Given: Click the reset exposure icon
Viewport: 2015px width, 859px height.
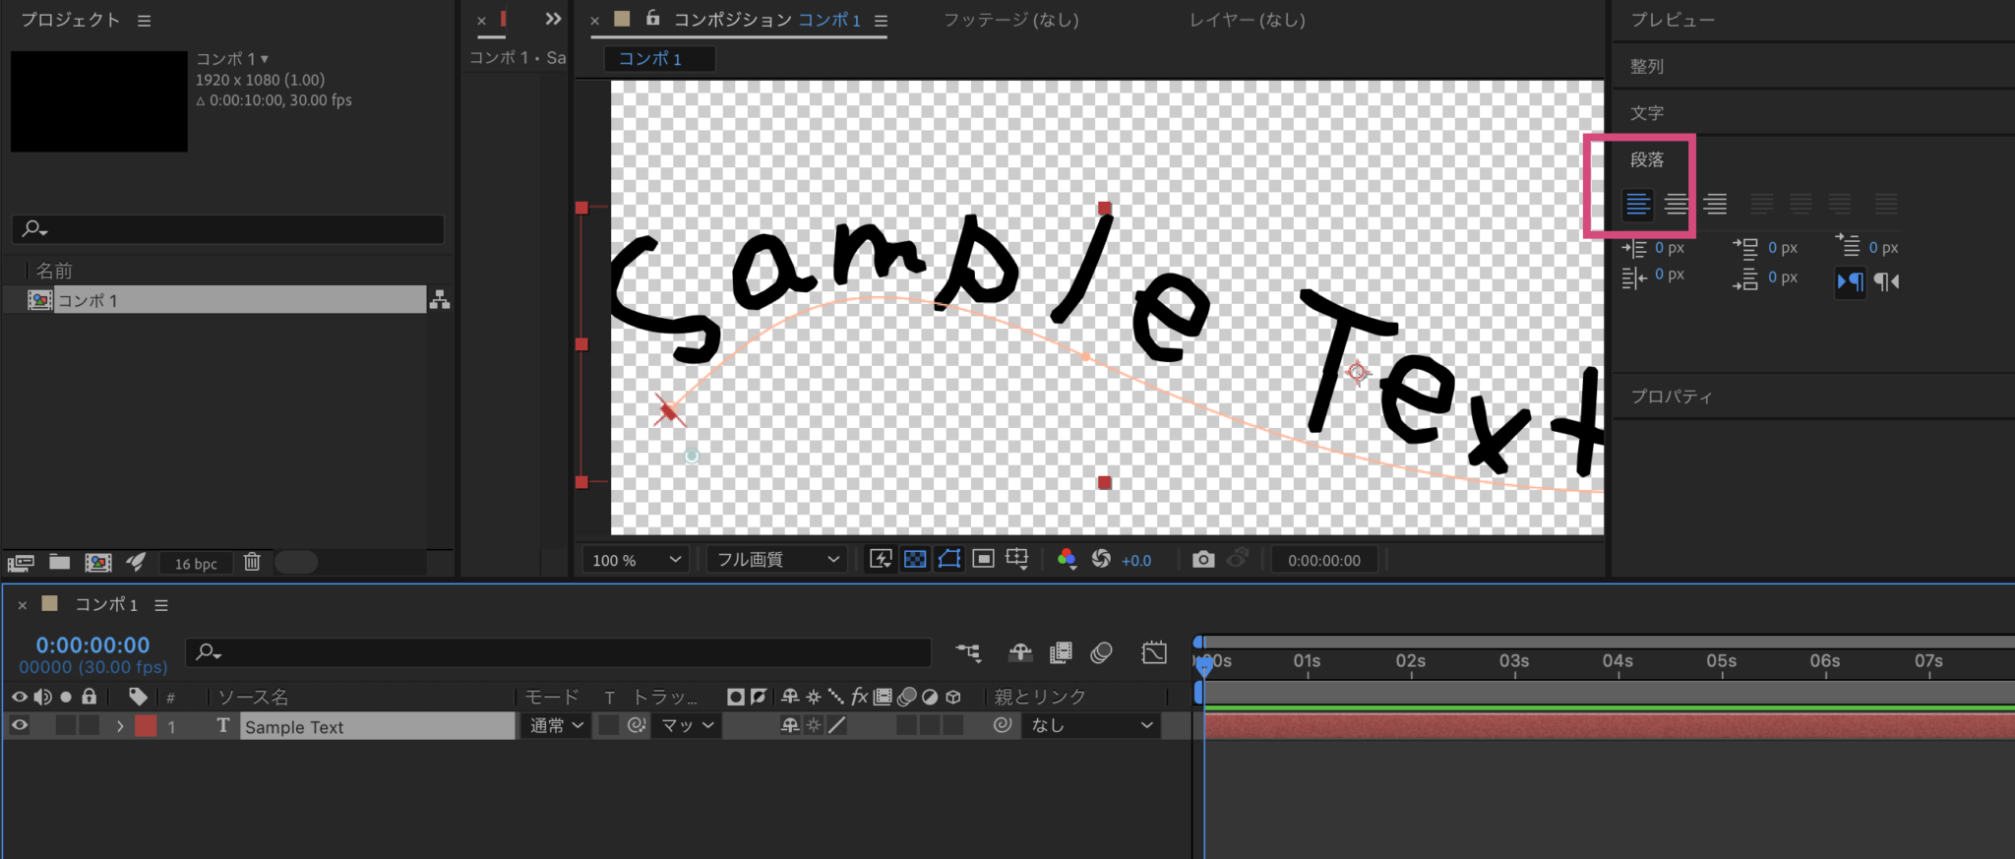Looking at the screenshot, I should tap(1101, 560).
